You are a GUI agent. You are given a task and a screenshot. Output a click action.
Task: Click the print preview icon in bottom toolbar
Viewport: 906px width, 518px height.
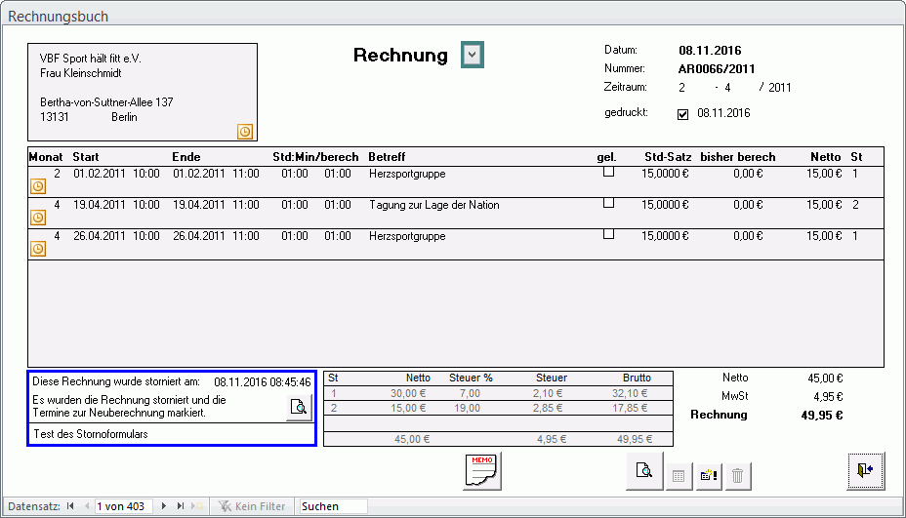pyautogui.click(x=644, y=470)
